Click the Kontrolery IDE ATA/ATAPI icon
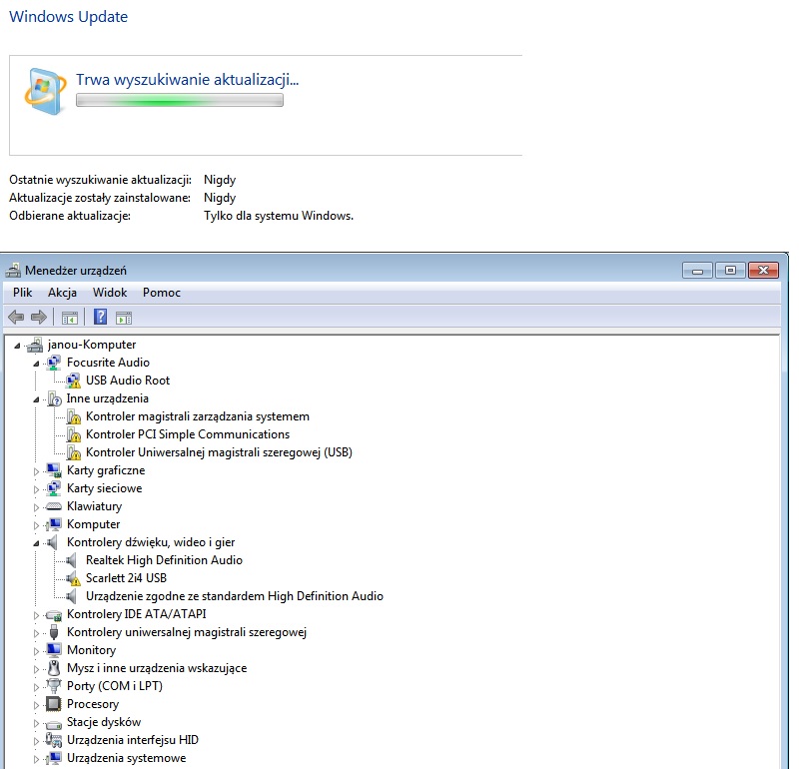 click(x=54, y=615)
